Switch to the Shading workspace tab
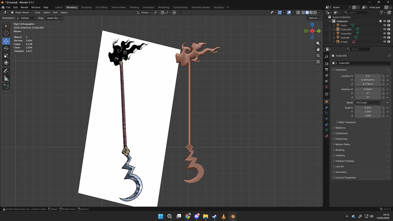 pyautogui.click(x=134, y=7)
